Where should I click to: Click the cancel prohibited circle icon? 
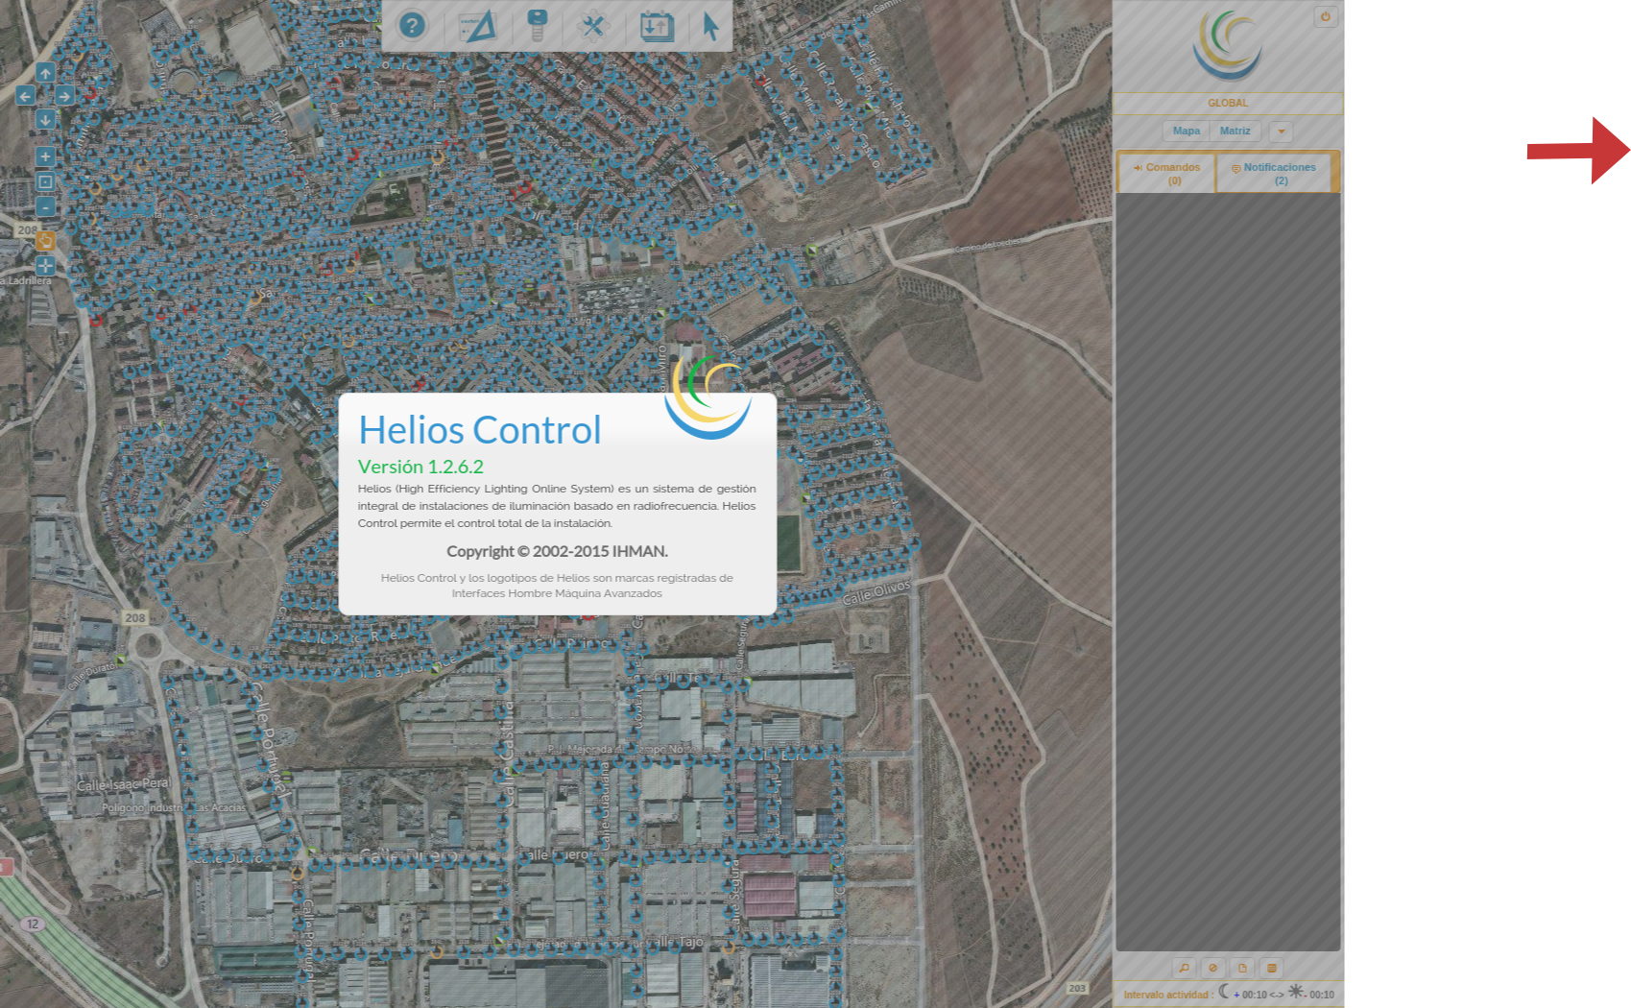pos(1212,968)
